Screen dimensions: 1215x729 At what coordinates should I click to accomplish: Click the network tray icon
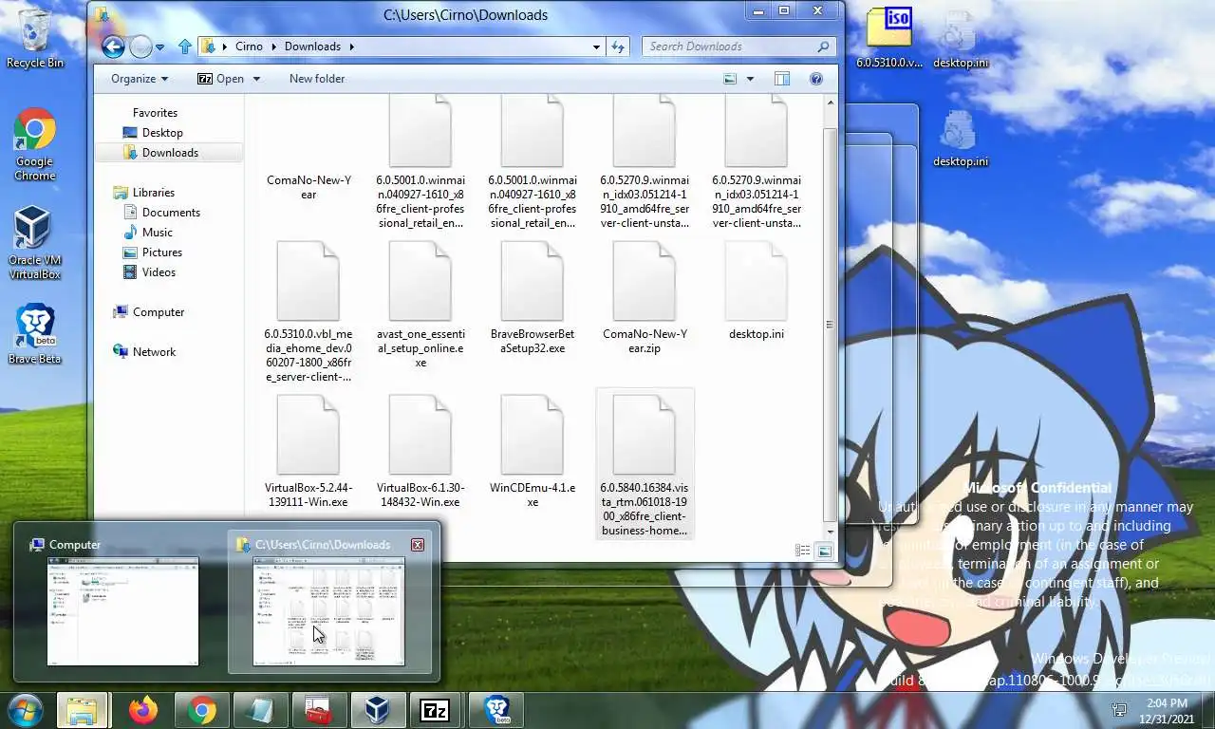click(1120, 710)
